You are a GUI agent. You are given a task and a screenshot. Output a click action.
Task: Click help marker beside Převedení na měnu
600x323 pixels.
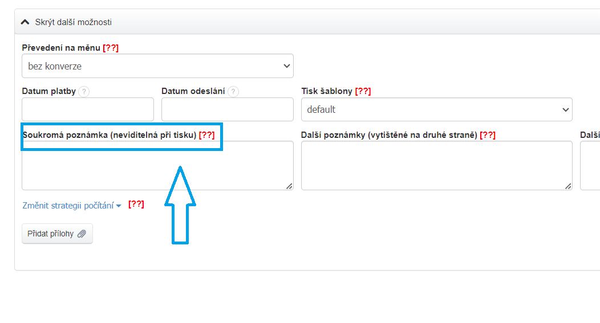[x=111, y=48]
